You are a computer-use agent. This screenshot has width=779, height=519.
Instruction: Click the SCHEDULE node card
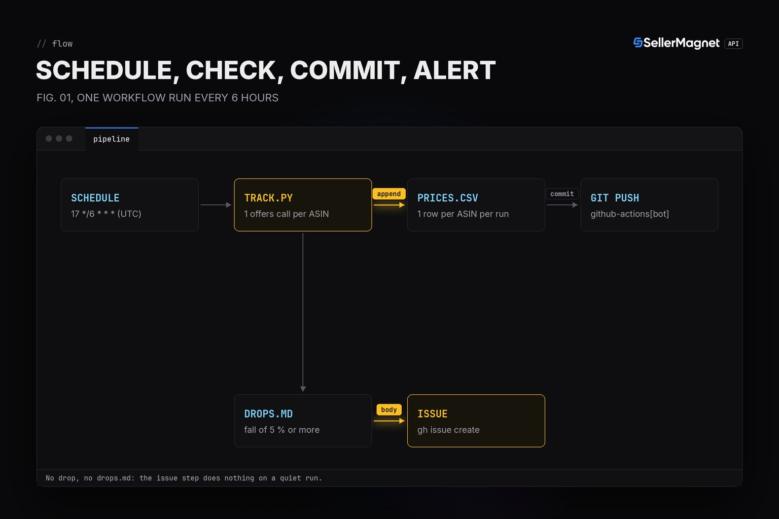(x=130, y=205)
